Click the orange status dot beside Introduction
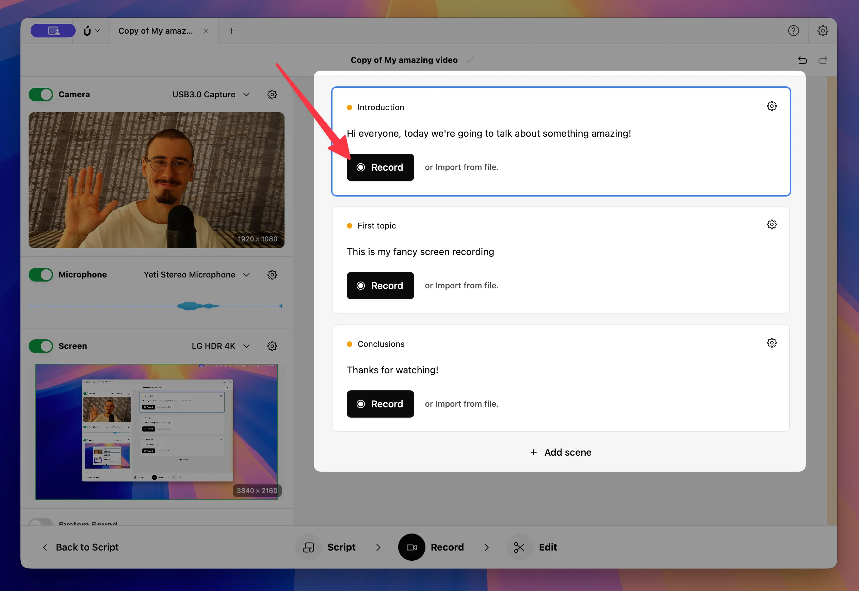 point(349,107)
